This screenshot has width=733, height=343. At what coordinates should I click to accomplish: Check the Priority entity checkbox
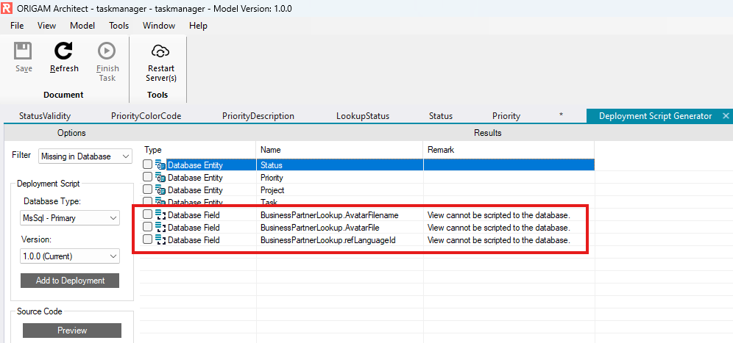click(147, 177)
